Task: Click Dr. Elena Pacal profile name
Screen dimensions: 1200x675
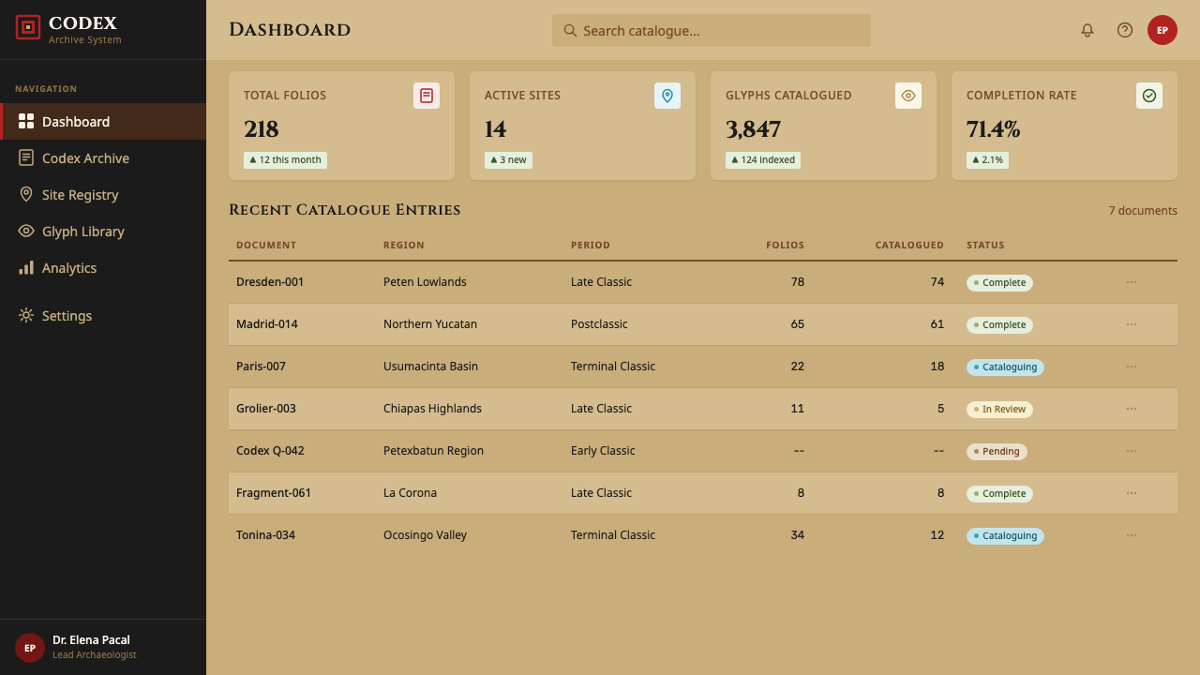Action: [91, 639]
